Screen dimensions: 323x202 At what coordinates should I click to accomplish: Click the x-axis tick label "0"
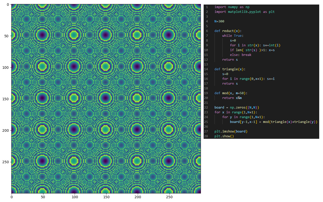12,197
